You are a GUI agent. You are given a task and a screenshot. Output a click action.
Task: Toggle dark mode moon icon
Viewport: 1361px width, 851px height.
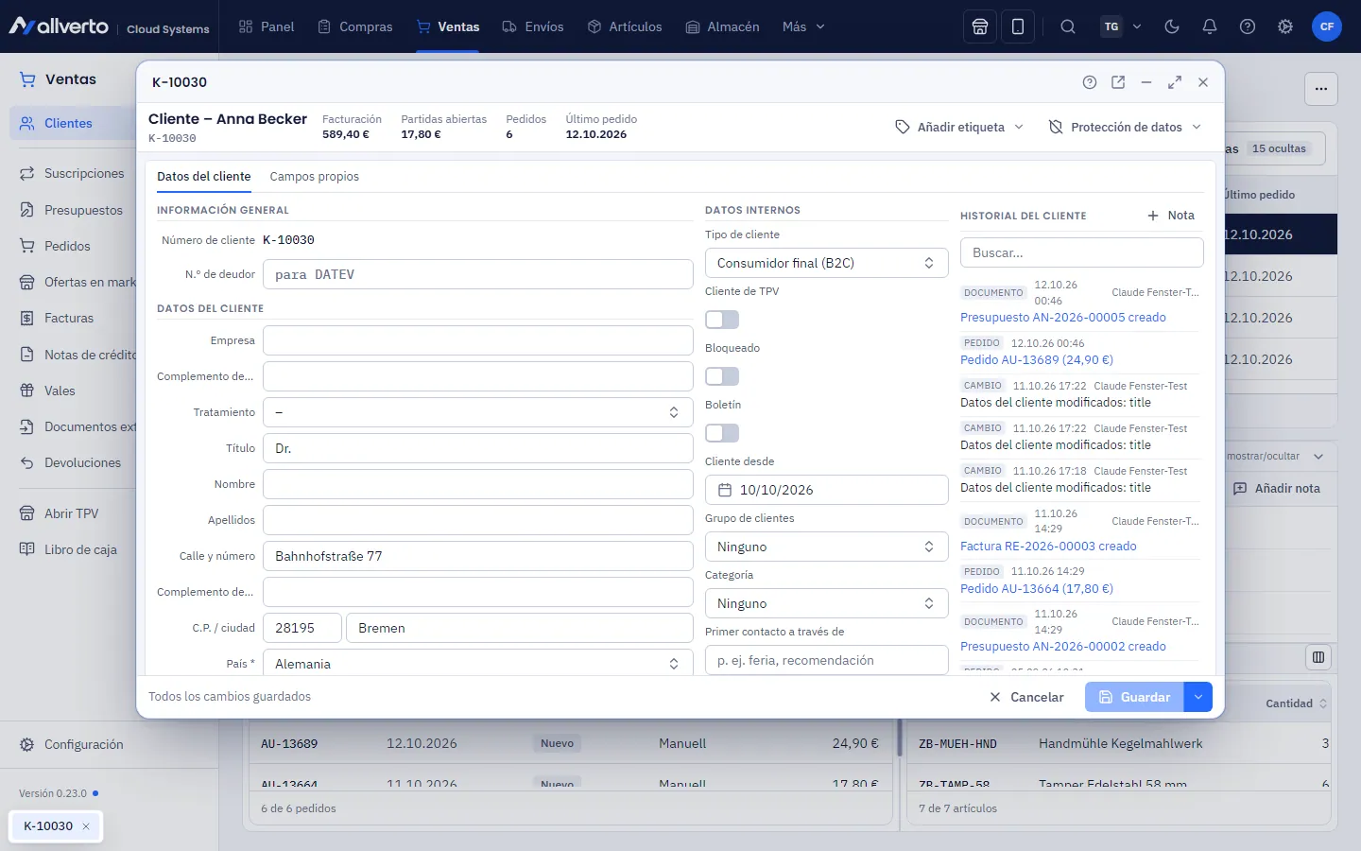(1172, 26)
